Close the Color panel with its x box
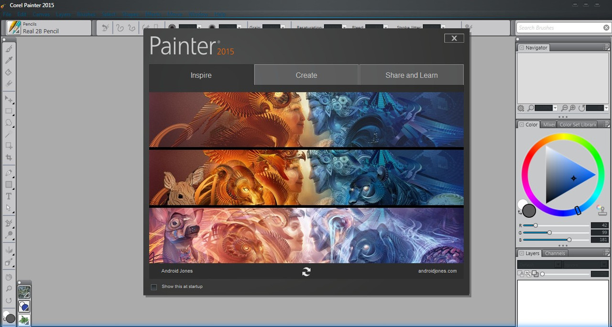The image size is (612, 327). (522, 124)
